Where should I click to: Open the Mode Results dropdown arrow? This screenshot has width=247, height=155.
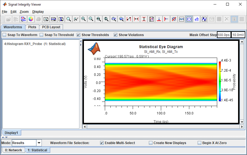[39, 143]
